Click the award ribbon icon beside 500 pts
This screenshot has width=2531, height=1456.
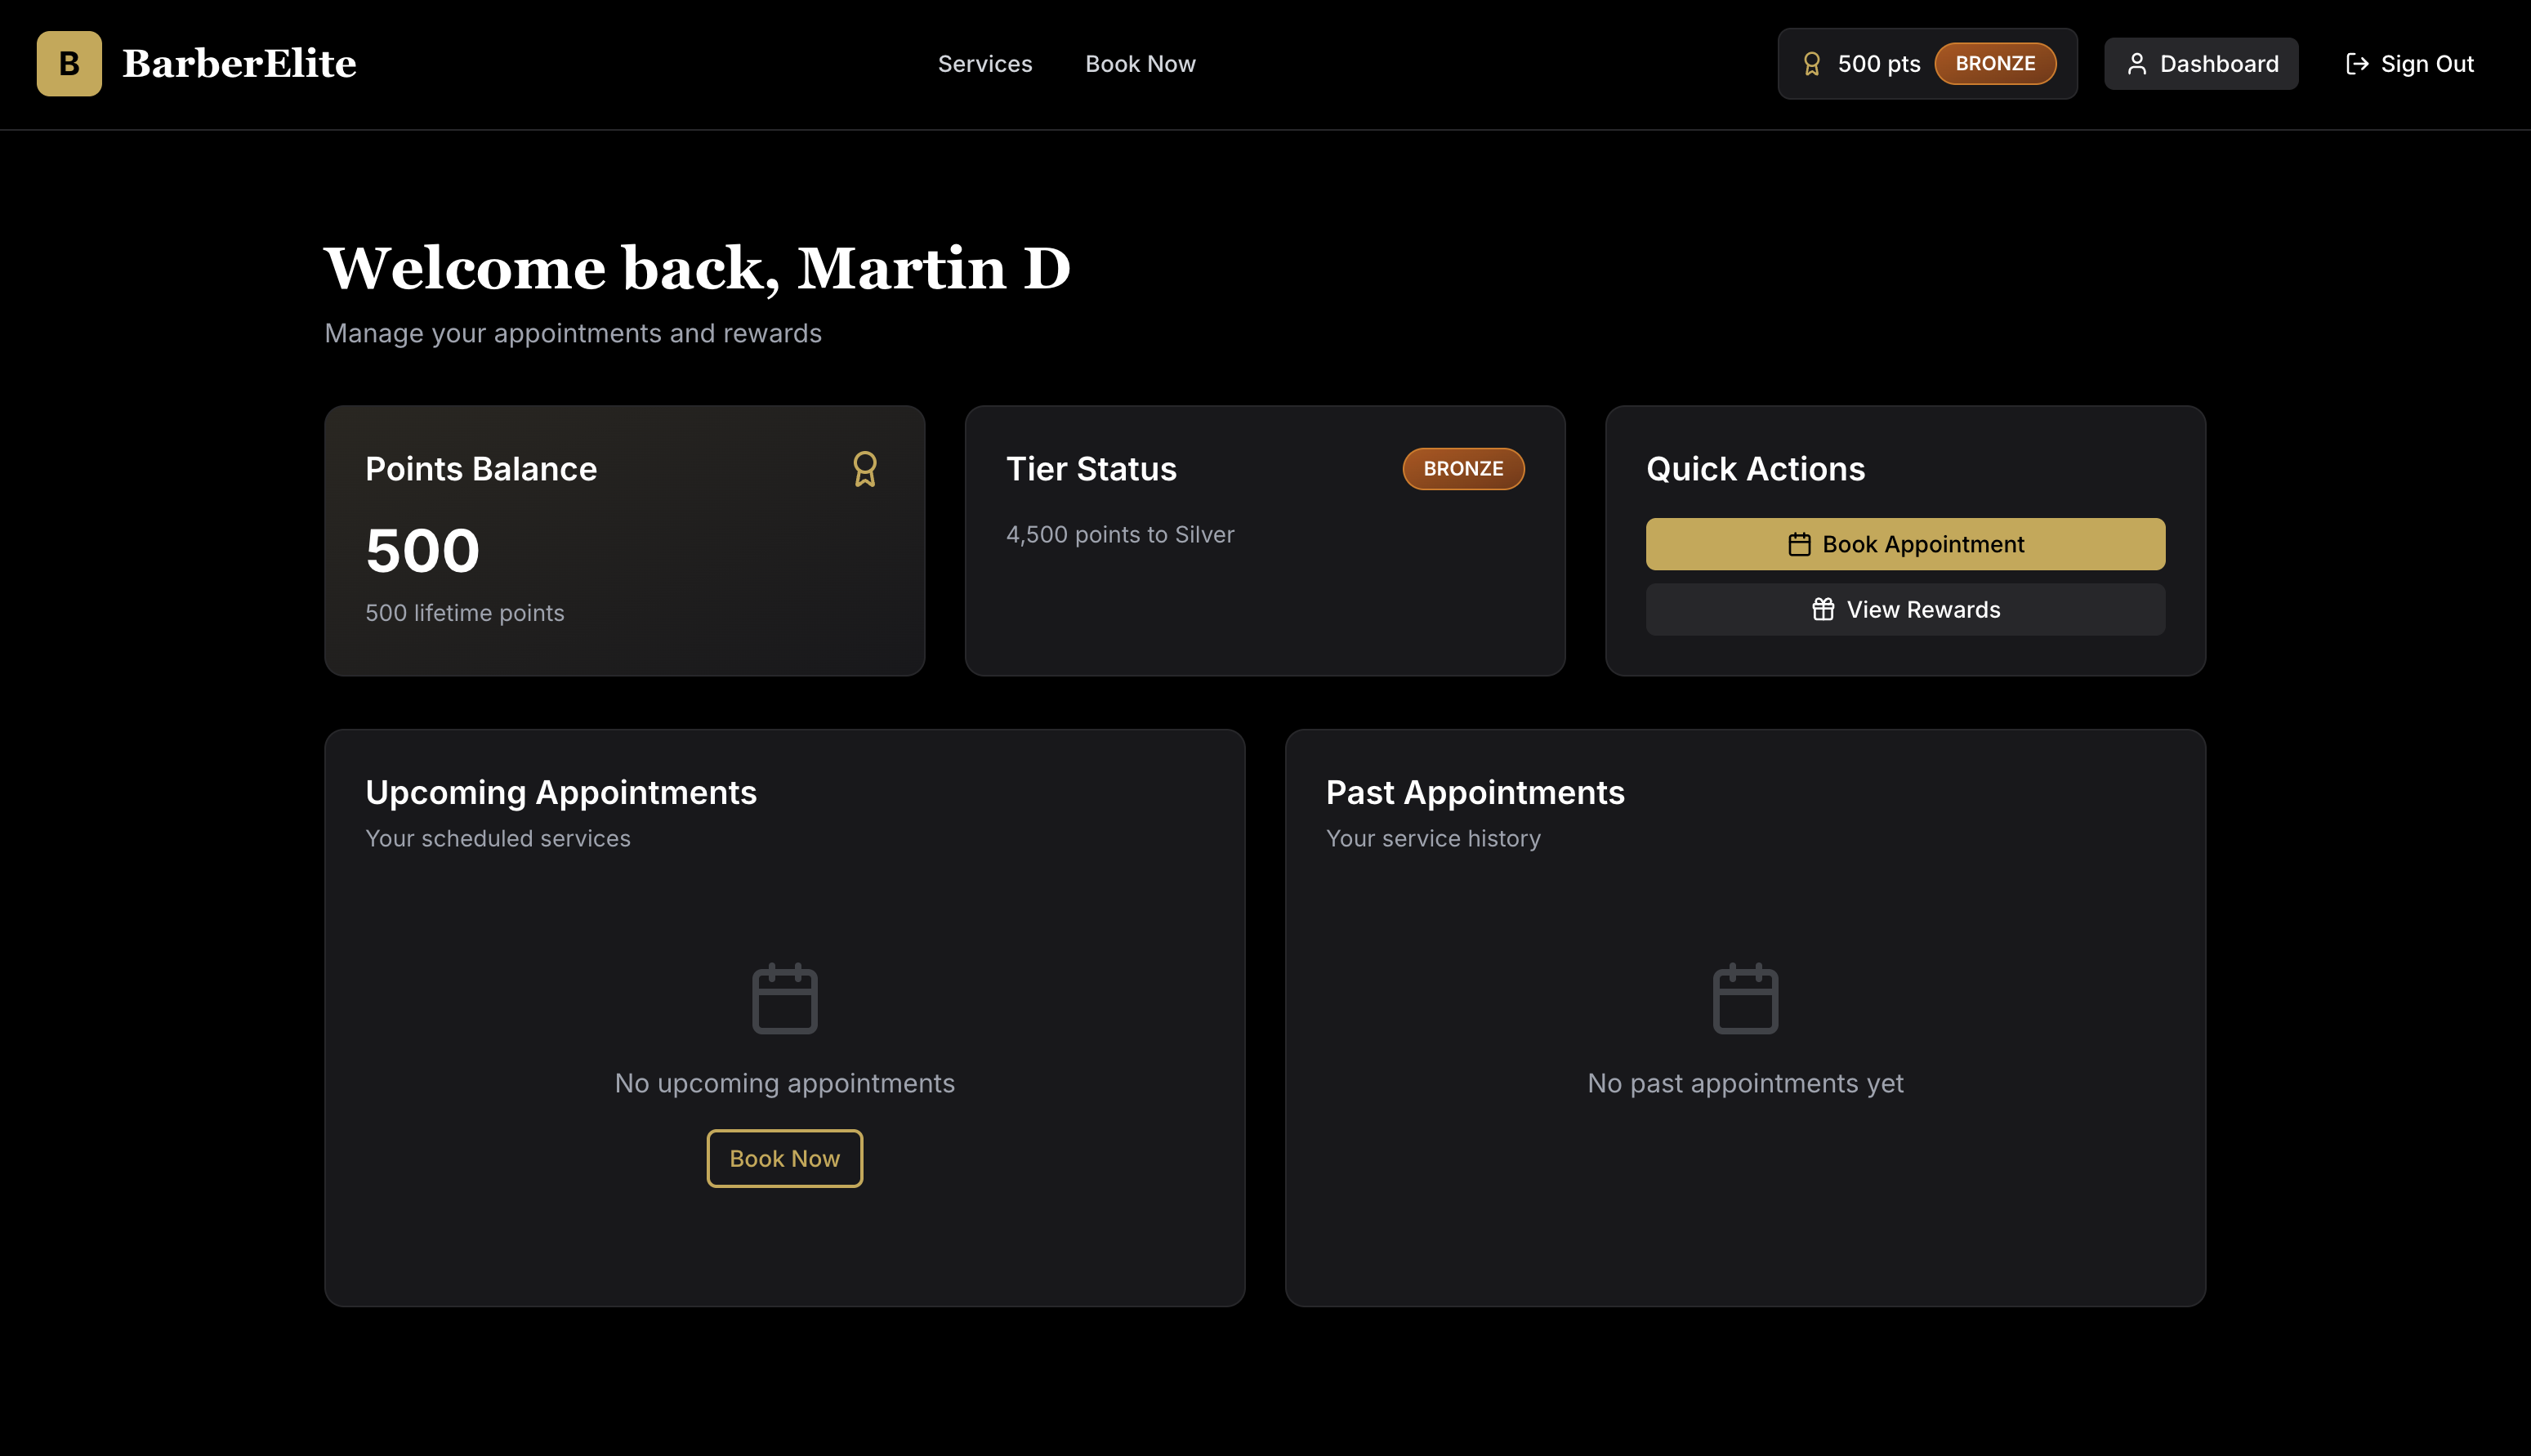tap(1812, 63)
